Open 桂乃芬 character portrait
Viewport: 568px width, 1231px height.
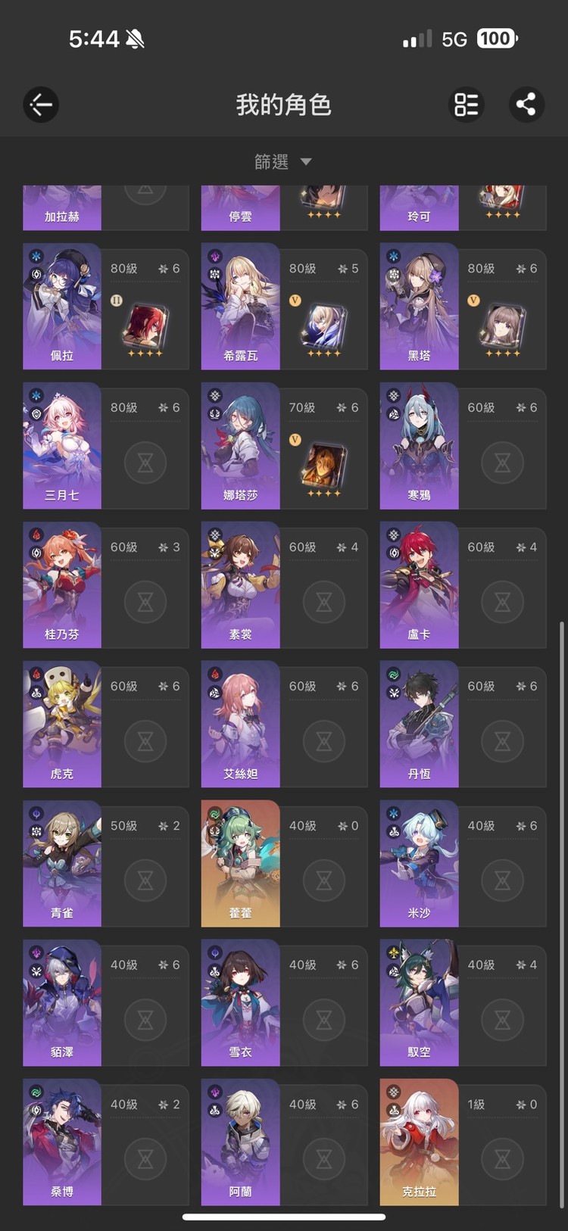[62, 584]
